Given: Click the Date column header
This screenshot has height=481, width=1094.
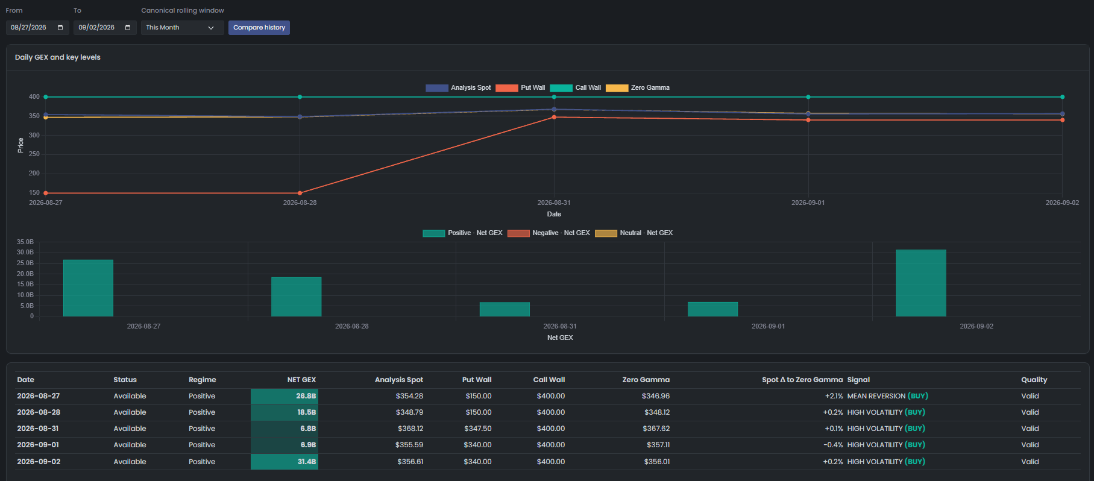Looking at the screenshot, I should tap(25, 380).
